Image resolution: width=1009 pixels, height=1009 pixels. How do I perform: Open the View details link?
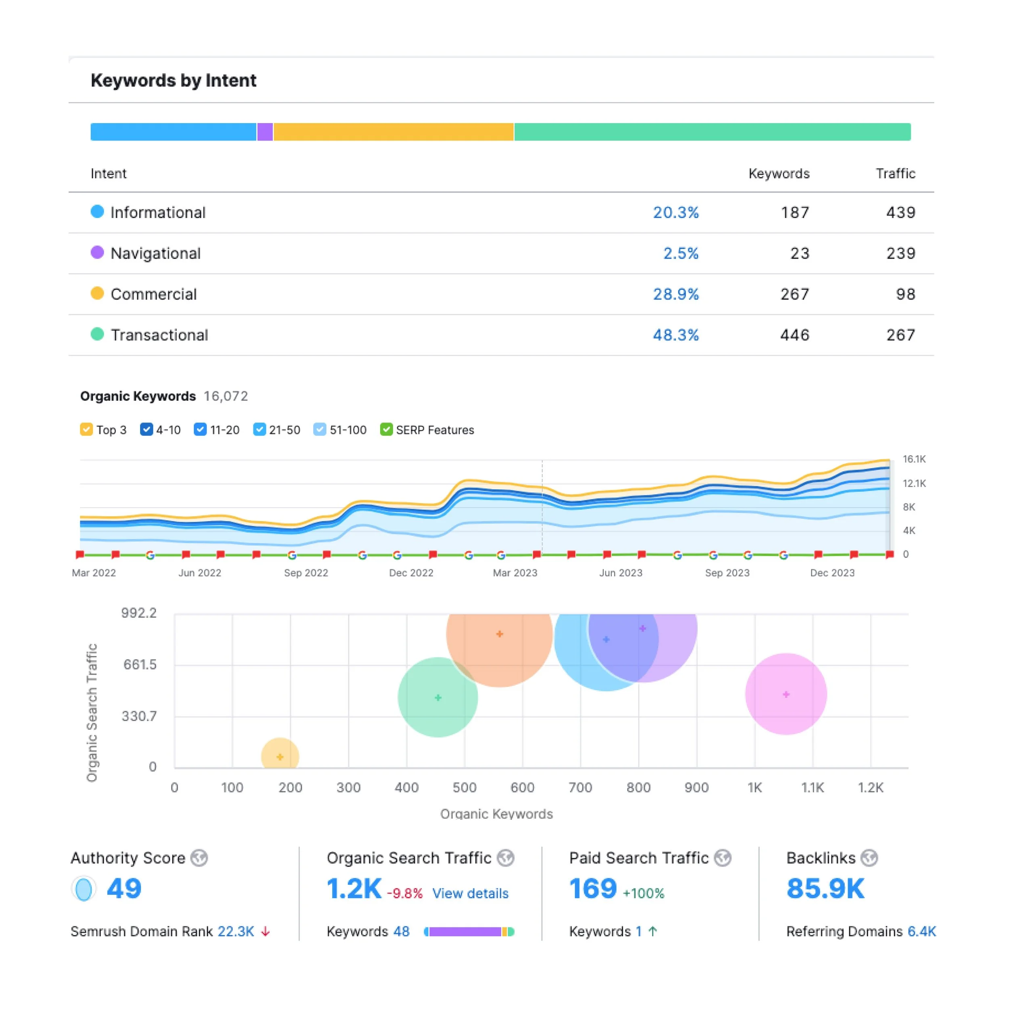click(x=470, y=894)
